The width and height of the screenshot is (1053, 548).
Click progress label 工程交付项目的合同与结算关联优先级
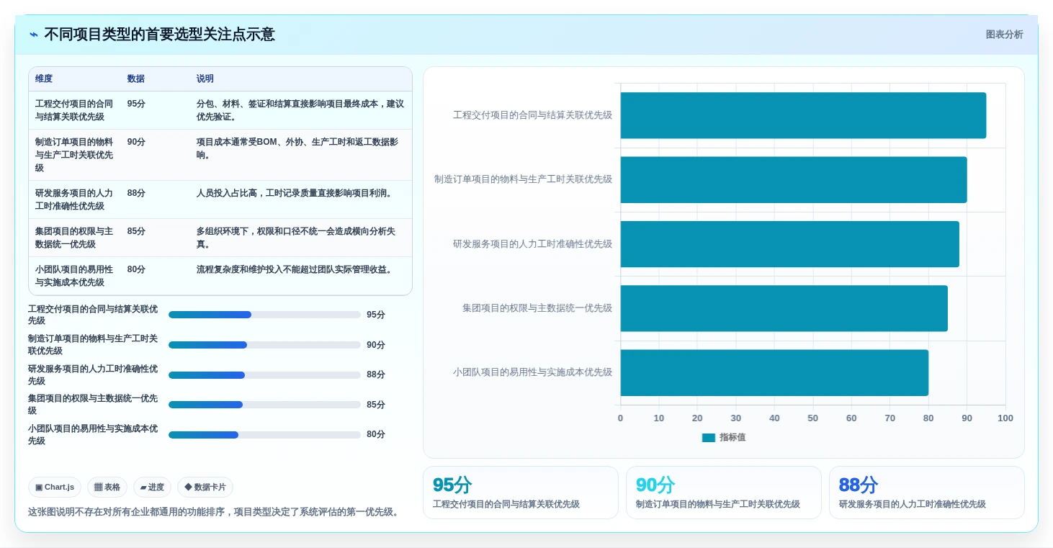coord(93,315)
